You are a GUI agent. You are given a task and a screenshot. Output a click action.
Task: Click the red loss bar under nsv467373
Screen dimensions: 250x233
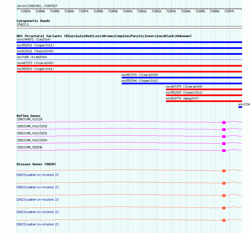point(129,66)
